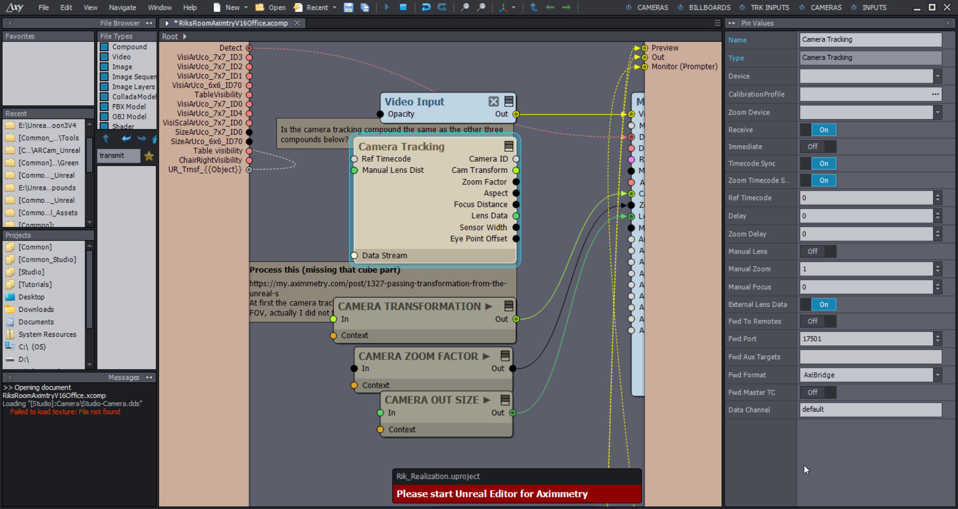Toggle the Fwd Master TC switch
Screen dimensions: 958x509
pyautogui.click(x=818, y=392)
